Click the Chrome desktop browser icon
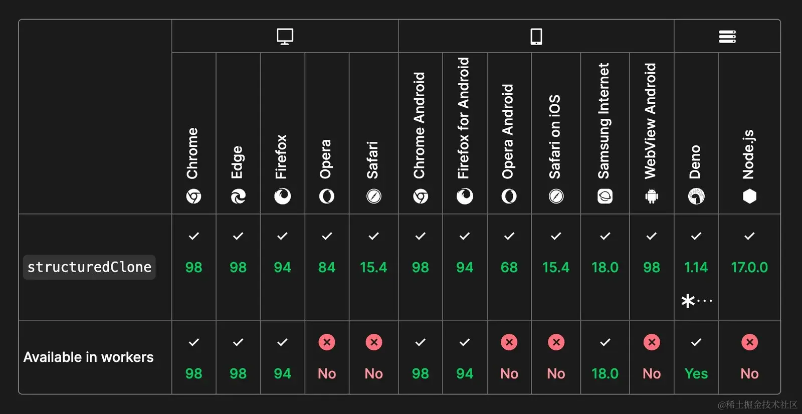The width and height of the screenshot is (802, 414). (x=194, y=196)
